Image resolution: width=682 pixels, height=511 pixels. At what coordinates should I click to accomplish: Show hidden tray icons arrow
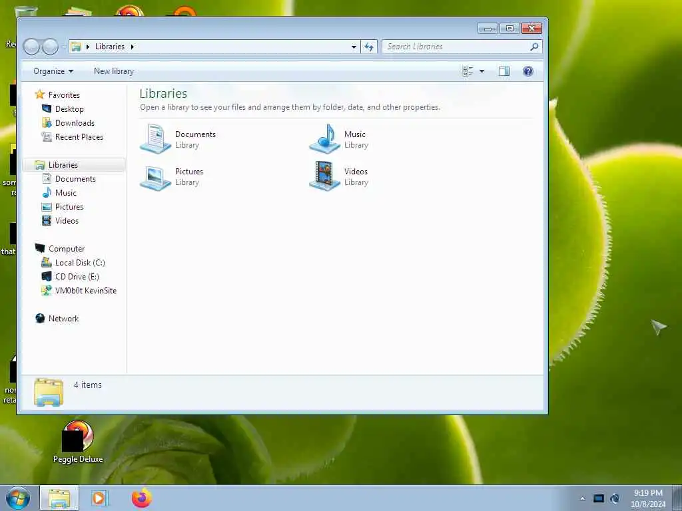(582, 498)
